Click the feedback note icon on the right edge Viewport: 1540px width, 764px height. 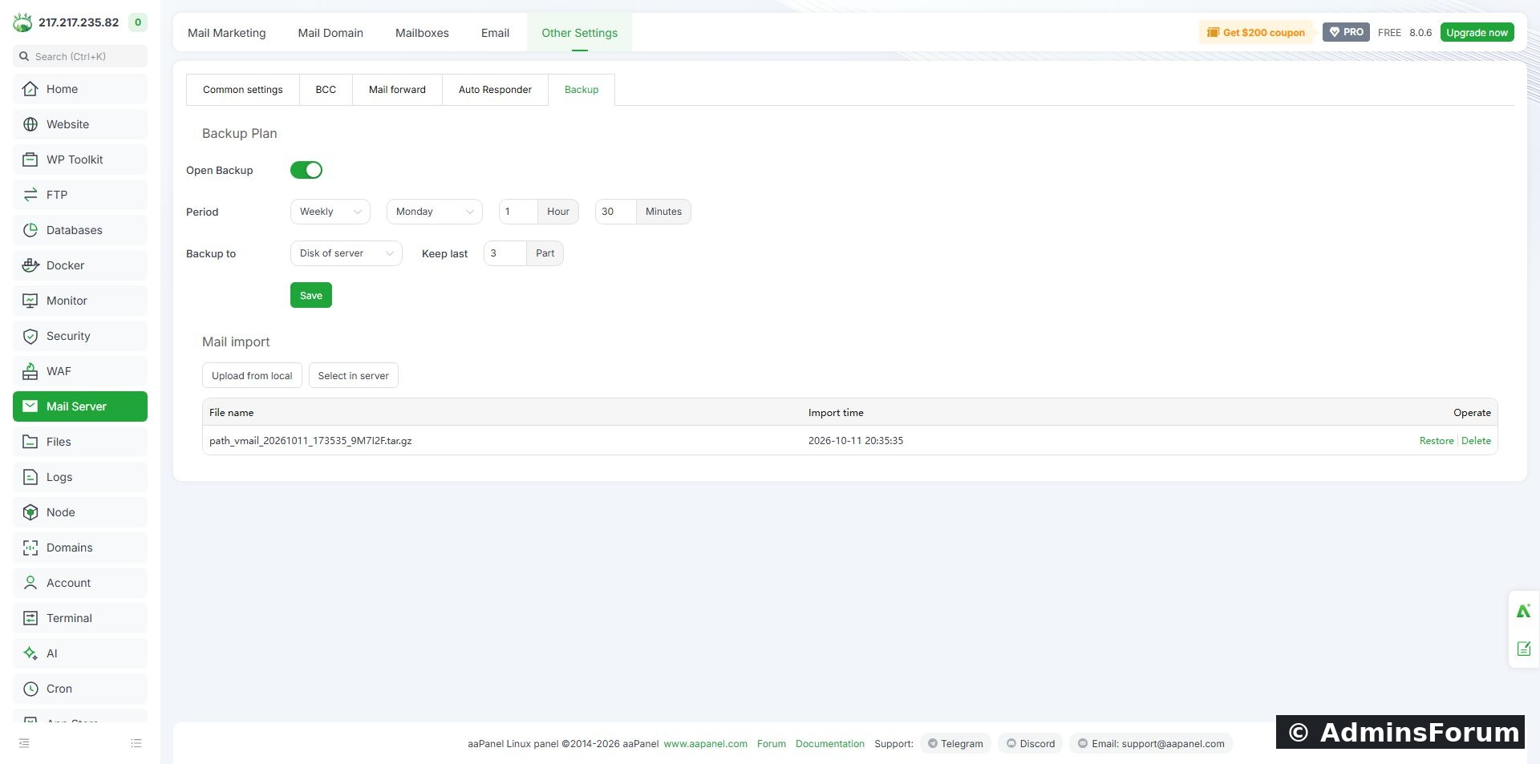1524,649
